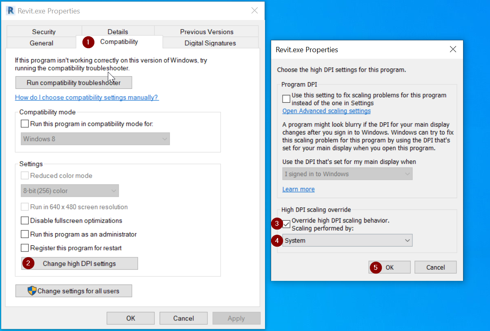Toggle 'Register this program for restart'

click(x=25, y=248)
